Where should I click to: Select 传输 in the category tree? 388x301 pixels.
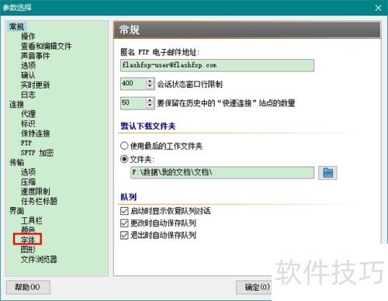tap(17, 162)
